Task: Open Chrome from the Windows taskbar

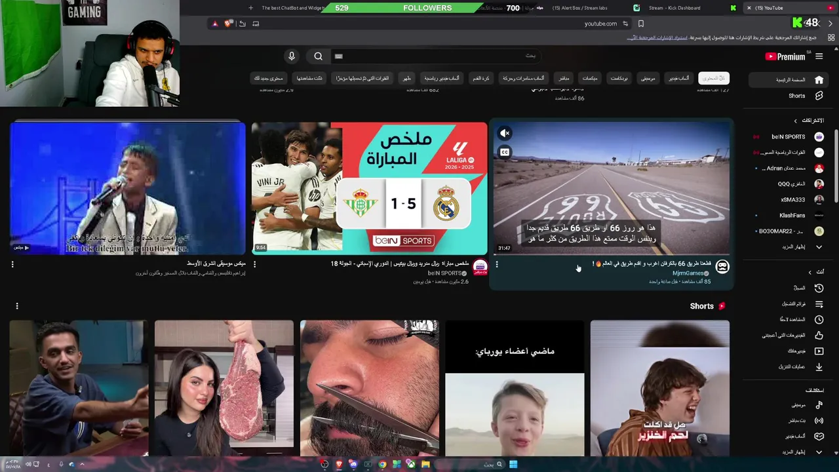Action: [382, 464]
